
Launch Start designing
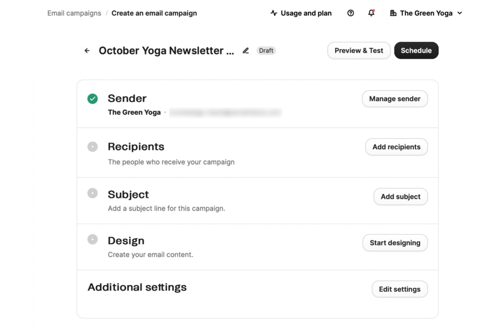pos(395,243)
